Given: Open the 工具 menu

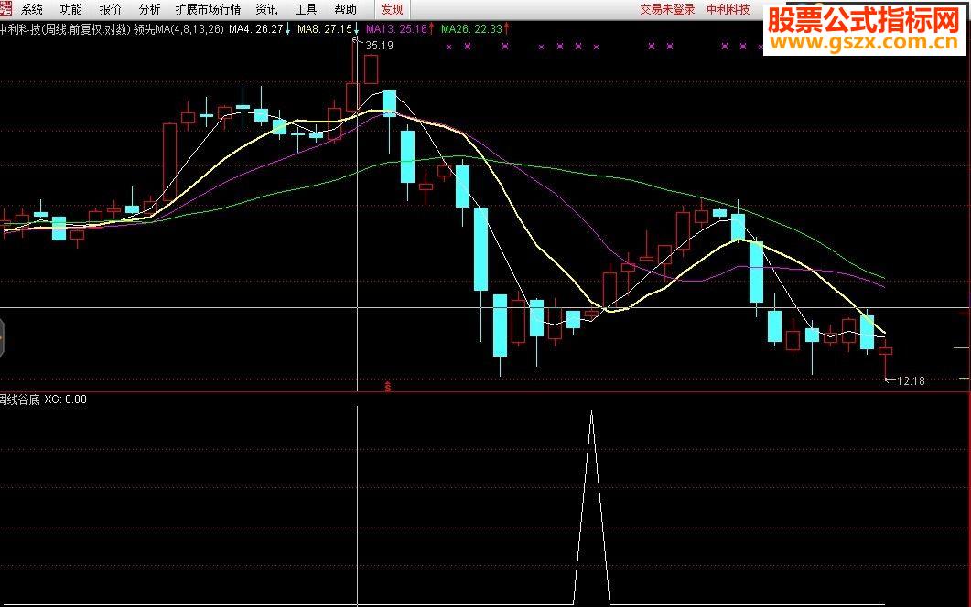Looking at the screenshot, I should pyautogui.click(x=306, y=9).
